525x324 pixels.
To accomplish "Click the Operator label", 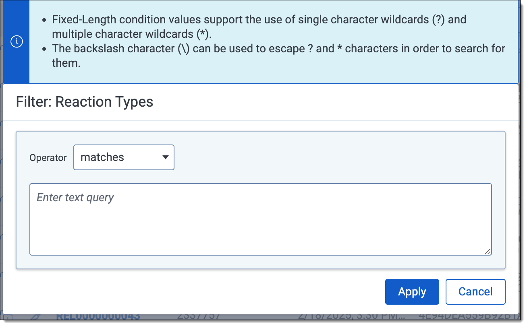I will pos(48,158).
